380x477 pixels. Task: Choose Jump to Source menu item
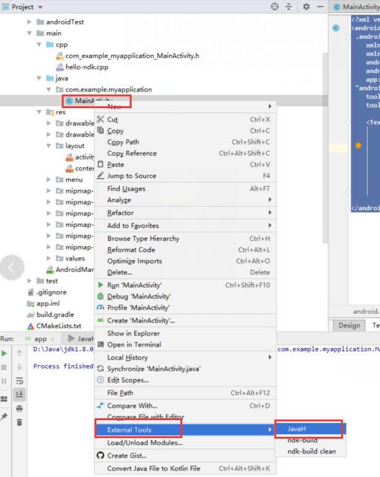point(185,176)
